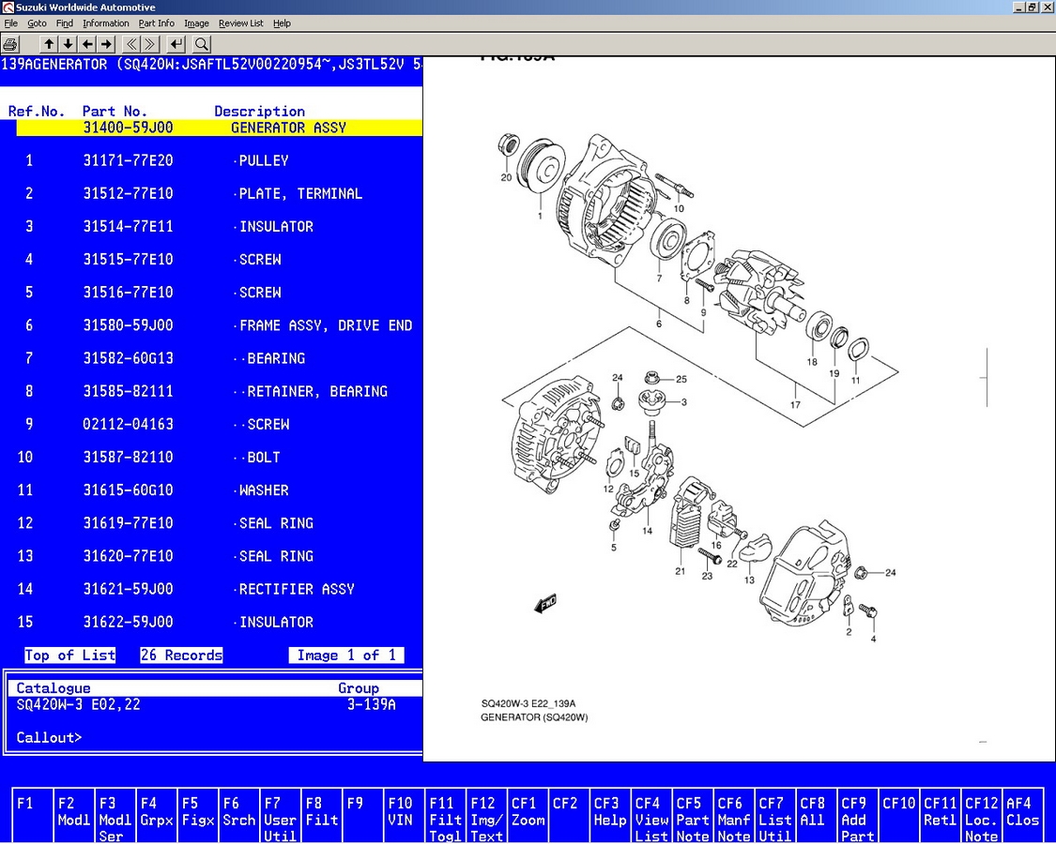
Task: Click the F6 Srch function key
Action: click(238, 816)
